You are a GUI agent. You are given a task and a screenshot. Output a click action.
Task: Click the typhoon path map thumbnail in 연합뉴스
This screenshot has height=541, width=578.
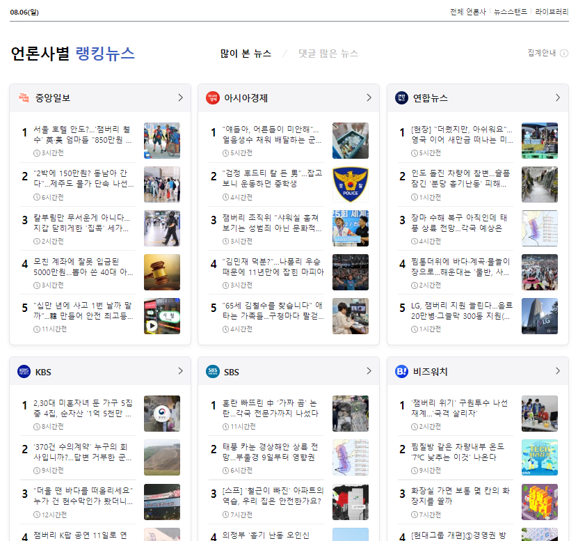[540, 228]
